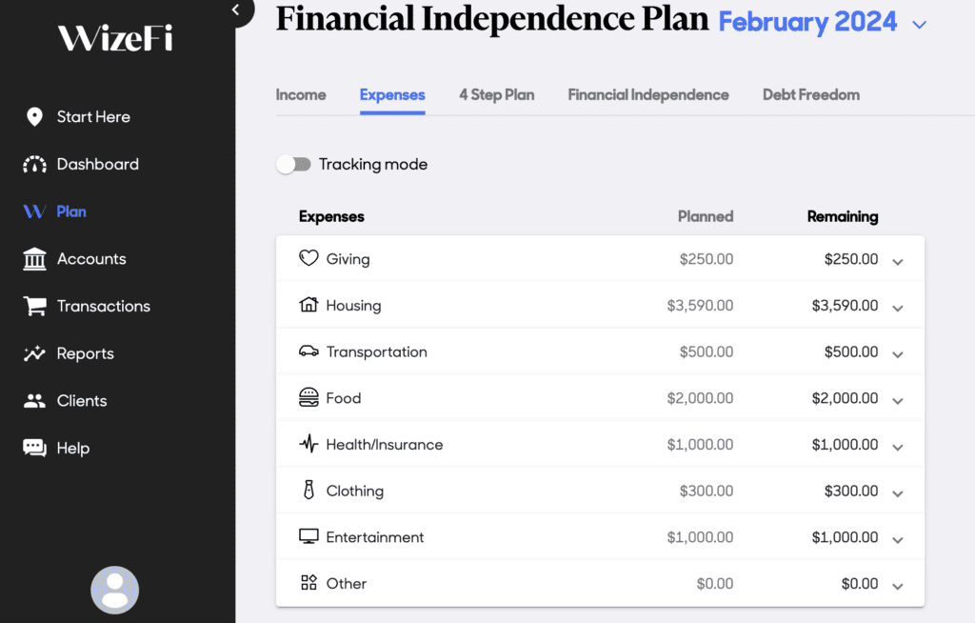Collapse the sidebar with the arrow button

(236, 10)
